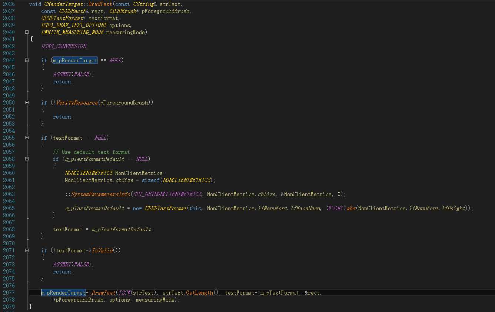Click line number 2063 in the gutter
Screen dimensions: 495x312
click(9, 194)
